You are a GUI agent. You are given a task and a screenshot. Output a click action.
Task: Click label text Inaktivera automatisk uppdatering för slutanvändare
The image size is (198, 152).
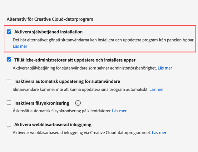[x=67, y=81]
